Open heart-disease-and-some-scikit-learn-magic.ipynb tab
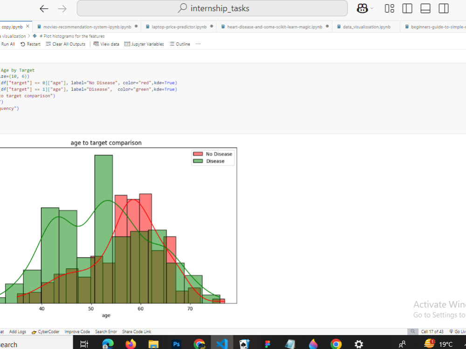Viewport: 466px width, 349px height. 274,27
